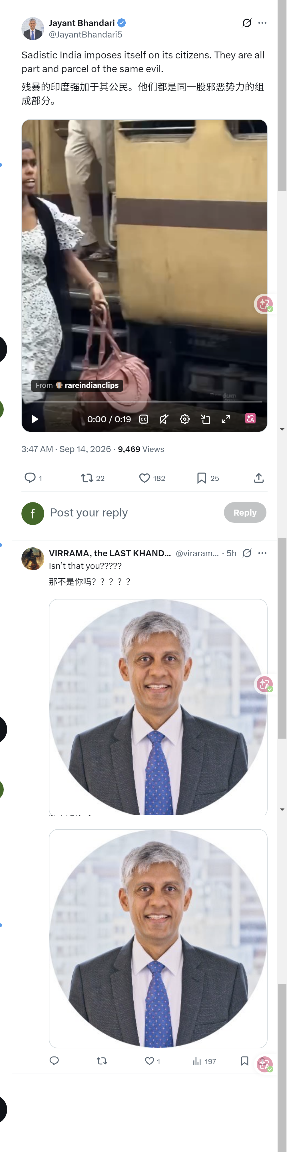Click the small down arrow beside the video
The image size is (287, 1152).
282,429
